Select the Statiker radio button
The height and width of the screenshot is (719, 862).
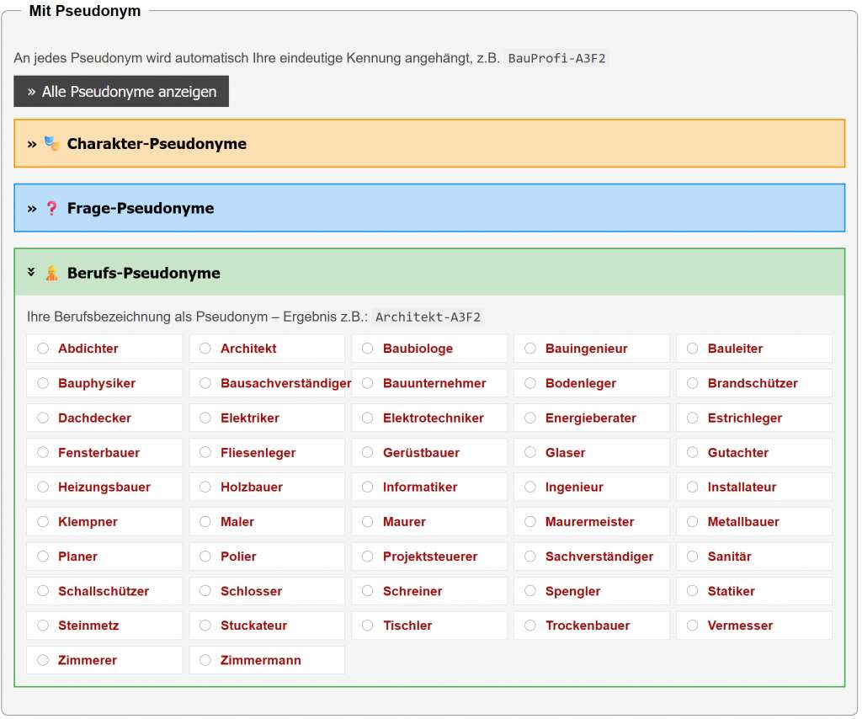692,590
